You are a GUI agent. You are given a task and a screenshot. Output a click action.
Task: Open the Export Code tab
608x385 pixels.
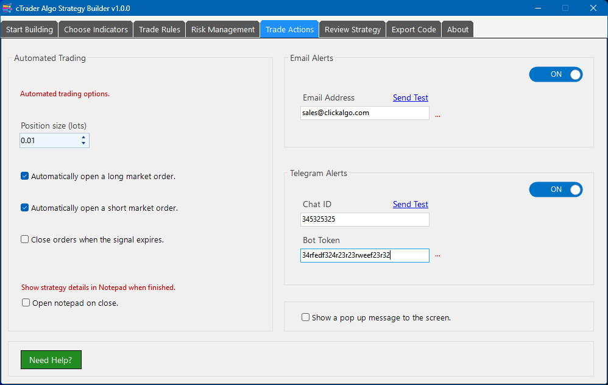click(x=413, y=29)
